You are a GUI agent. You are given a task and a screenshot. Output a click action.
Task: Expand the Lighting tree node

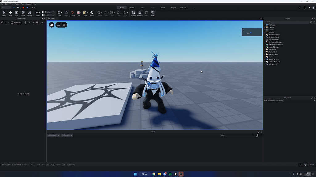265,32
